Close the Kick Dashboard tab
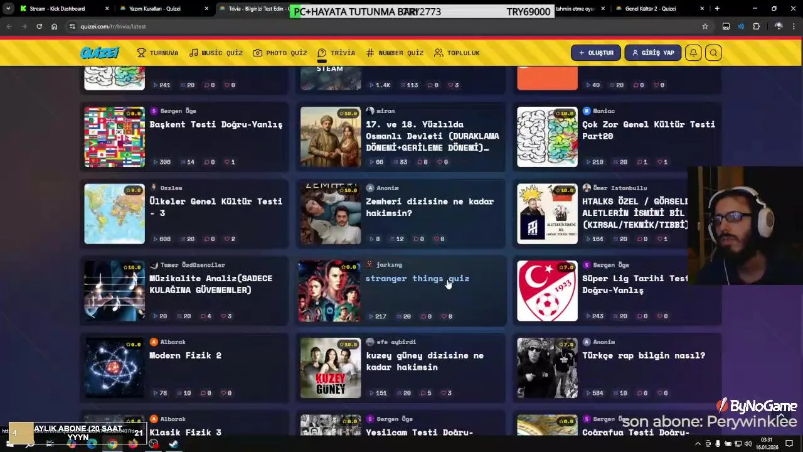The width and height of the screenshot is (803, 452). click(107, 9)
